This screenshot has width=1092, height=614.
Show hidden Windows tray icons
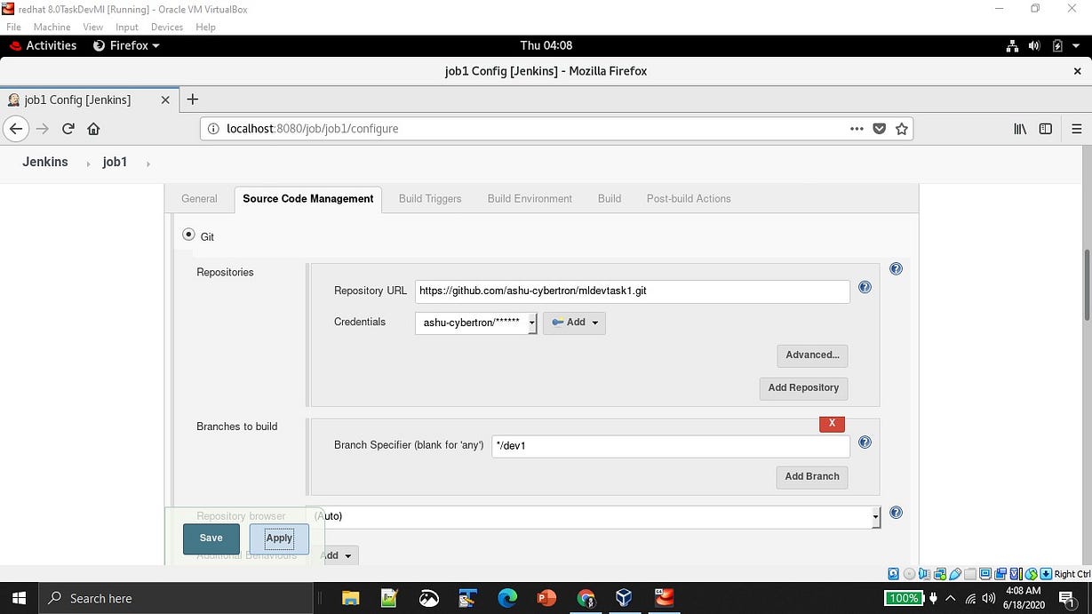[950, 598]
